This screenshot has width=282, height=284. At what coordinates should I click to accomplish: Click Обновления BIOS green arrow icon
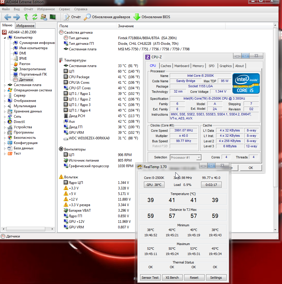coord(137,17)
